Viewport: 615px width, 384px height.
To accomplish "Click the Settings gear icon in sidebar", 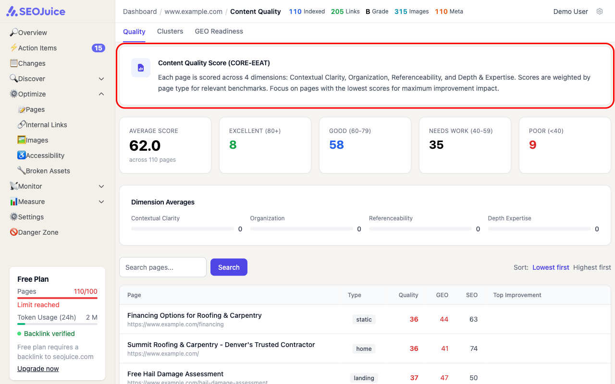I will 14,217.
